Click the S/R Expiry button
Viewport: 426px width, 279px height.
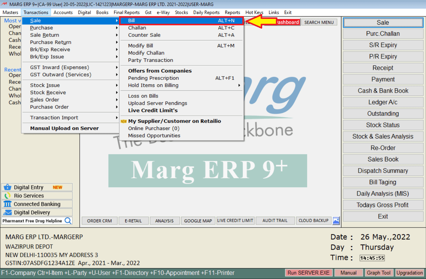(383, 45)
